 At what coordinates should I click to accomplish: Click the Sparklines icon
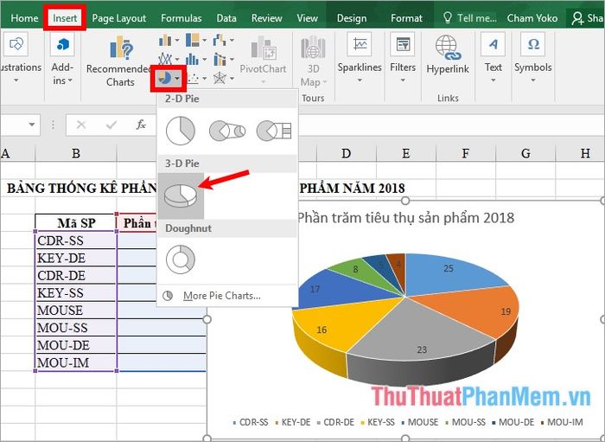point(360,45)
